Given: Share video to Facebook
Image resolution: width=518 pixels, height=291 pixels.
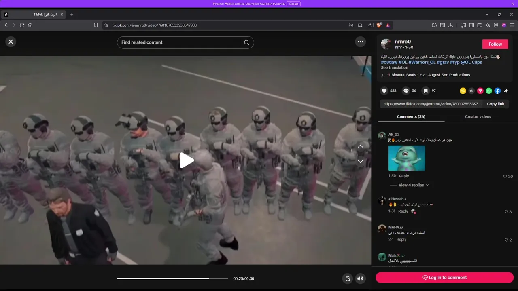Looking at the screenshot, I should point(497,91).
